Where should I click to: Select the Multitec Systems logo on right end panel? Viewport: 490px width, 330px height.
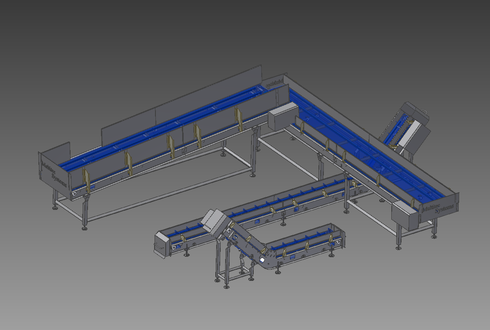tap(438, 209)
